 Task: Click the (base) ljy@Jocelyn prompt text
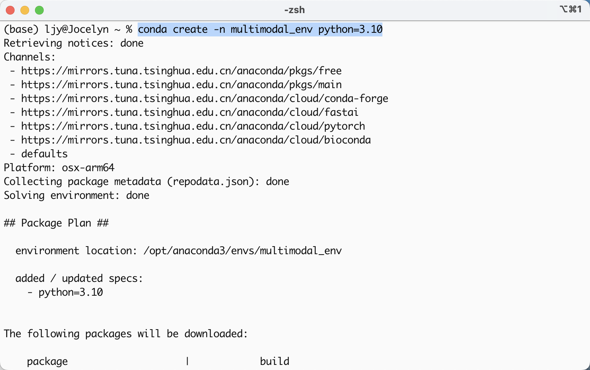coord(56,29)
